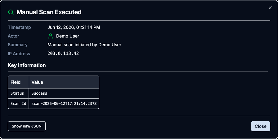The image size is (278, 139).
Task: Select the IP address 203.0.113.42
Action: click(63, 54)
